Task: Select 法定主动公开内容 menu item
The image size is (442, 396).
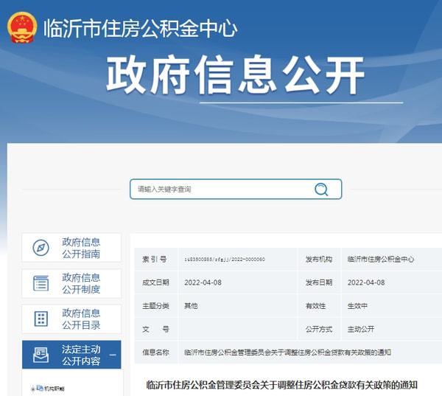Action: pyautogui.click(x=71, y=355)
